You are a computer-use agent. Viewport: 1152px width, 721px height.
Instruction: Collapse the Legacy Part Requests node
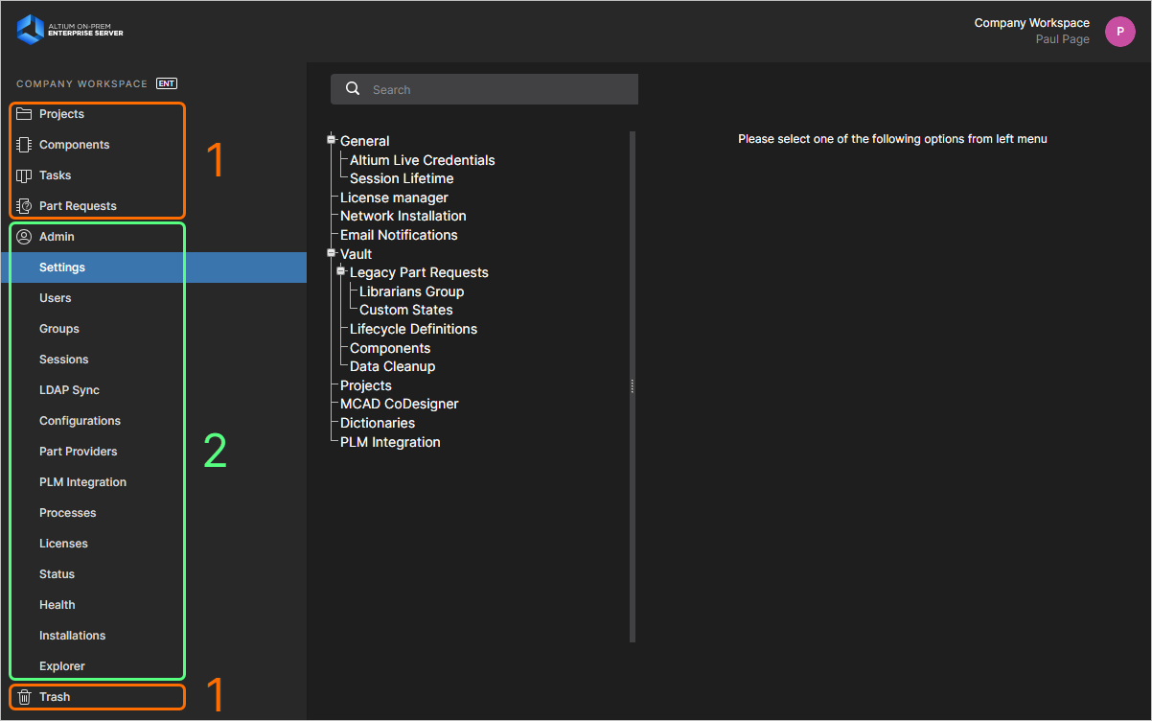pyautogui.click(x=341, y=272)
